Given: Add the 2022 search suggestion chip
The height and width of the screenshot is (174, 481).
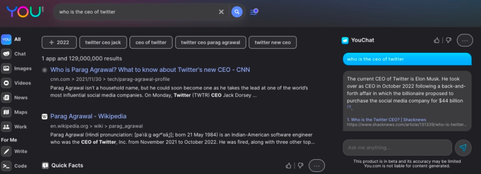Looking at the screenshot, I should pos(59,43).
